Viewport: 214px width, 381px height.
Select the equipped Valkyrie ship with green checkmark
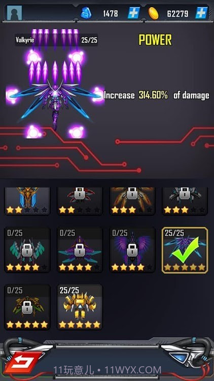click(x=185, y=250)
